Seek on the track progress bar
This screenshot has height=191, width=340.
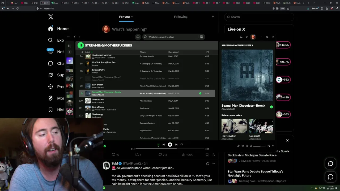coord(170,149)
